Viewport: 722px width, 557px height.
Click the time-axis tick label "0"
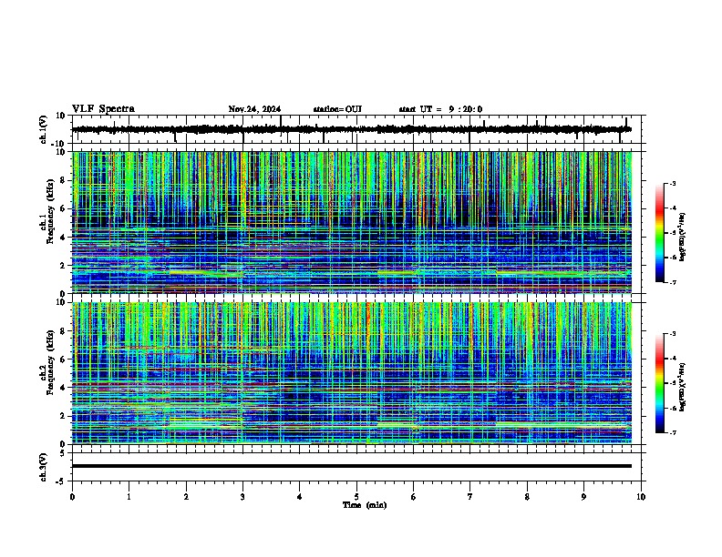pyautogui.click(x=72, y=497)
